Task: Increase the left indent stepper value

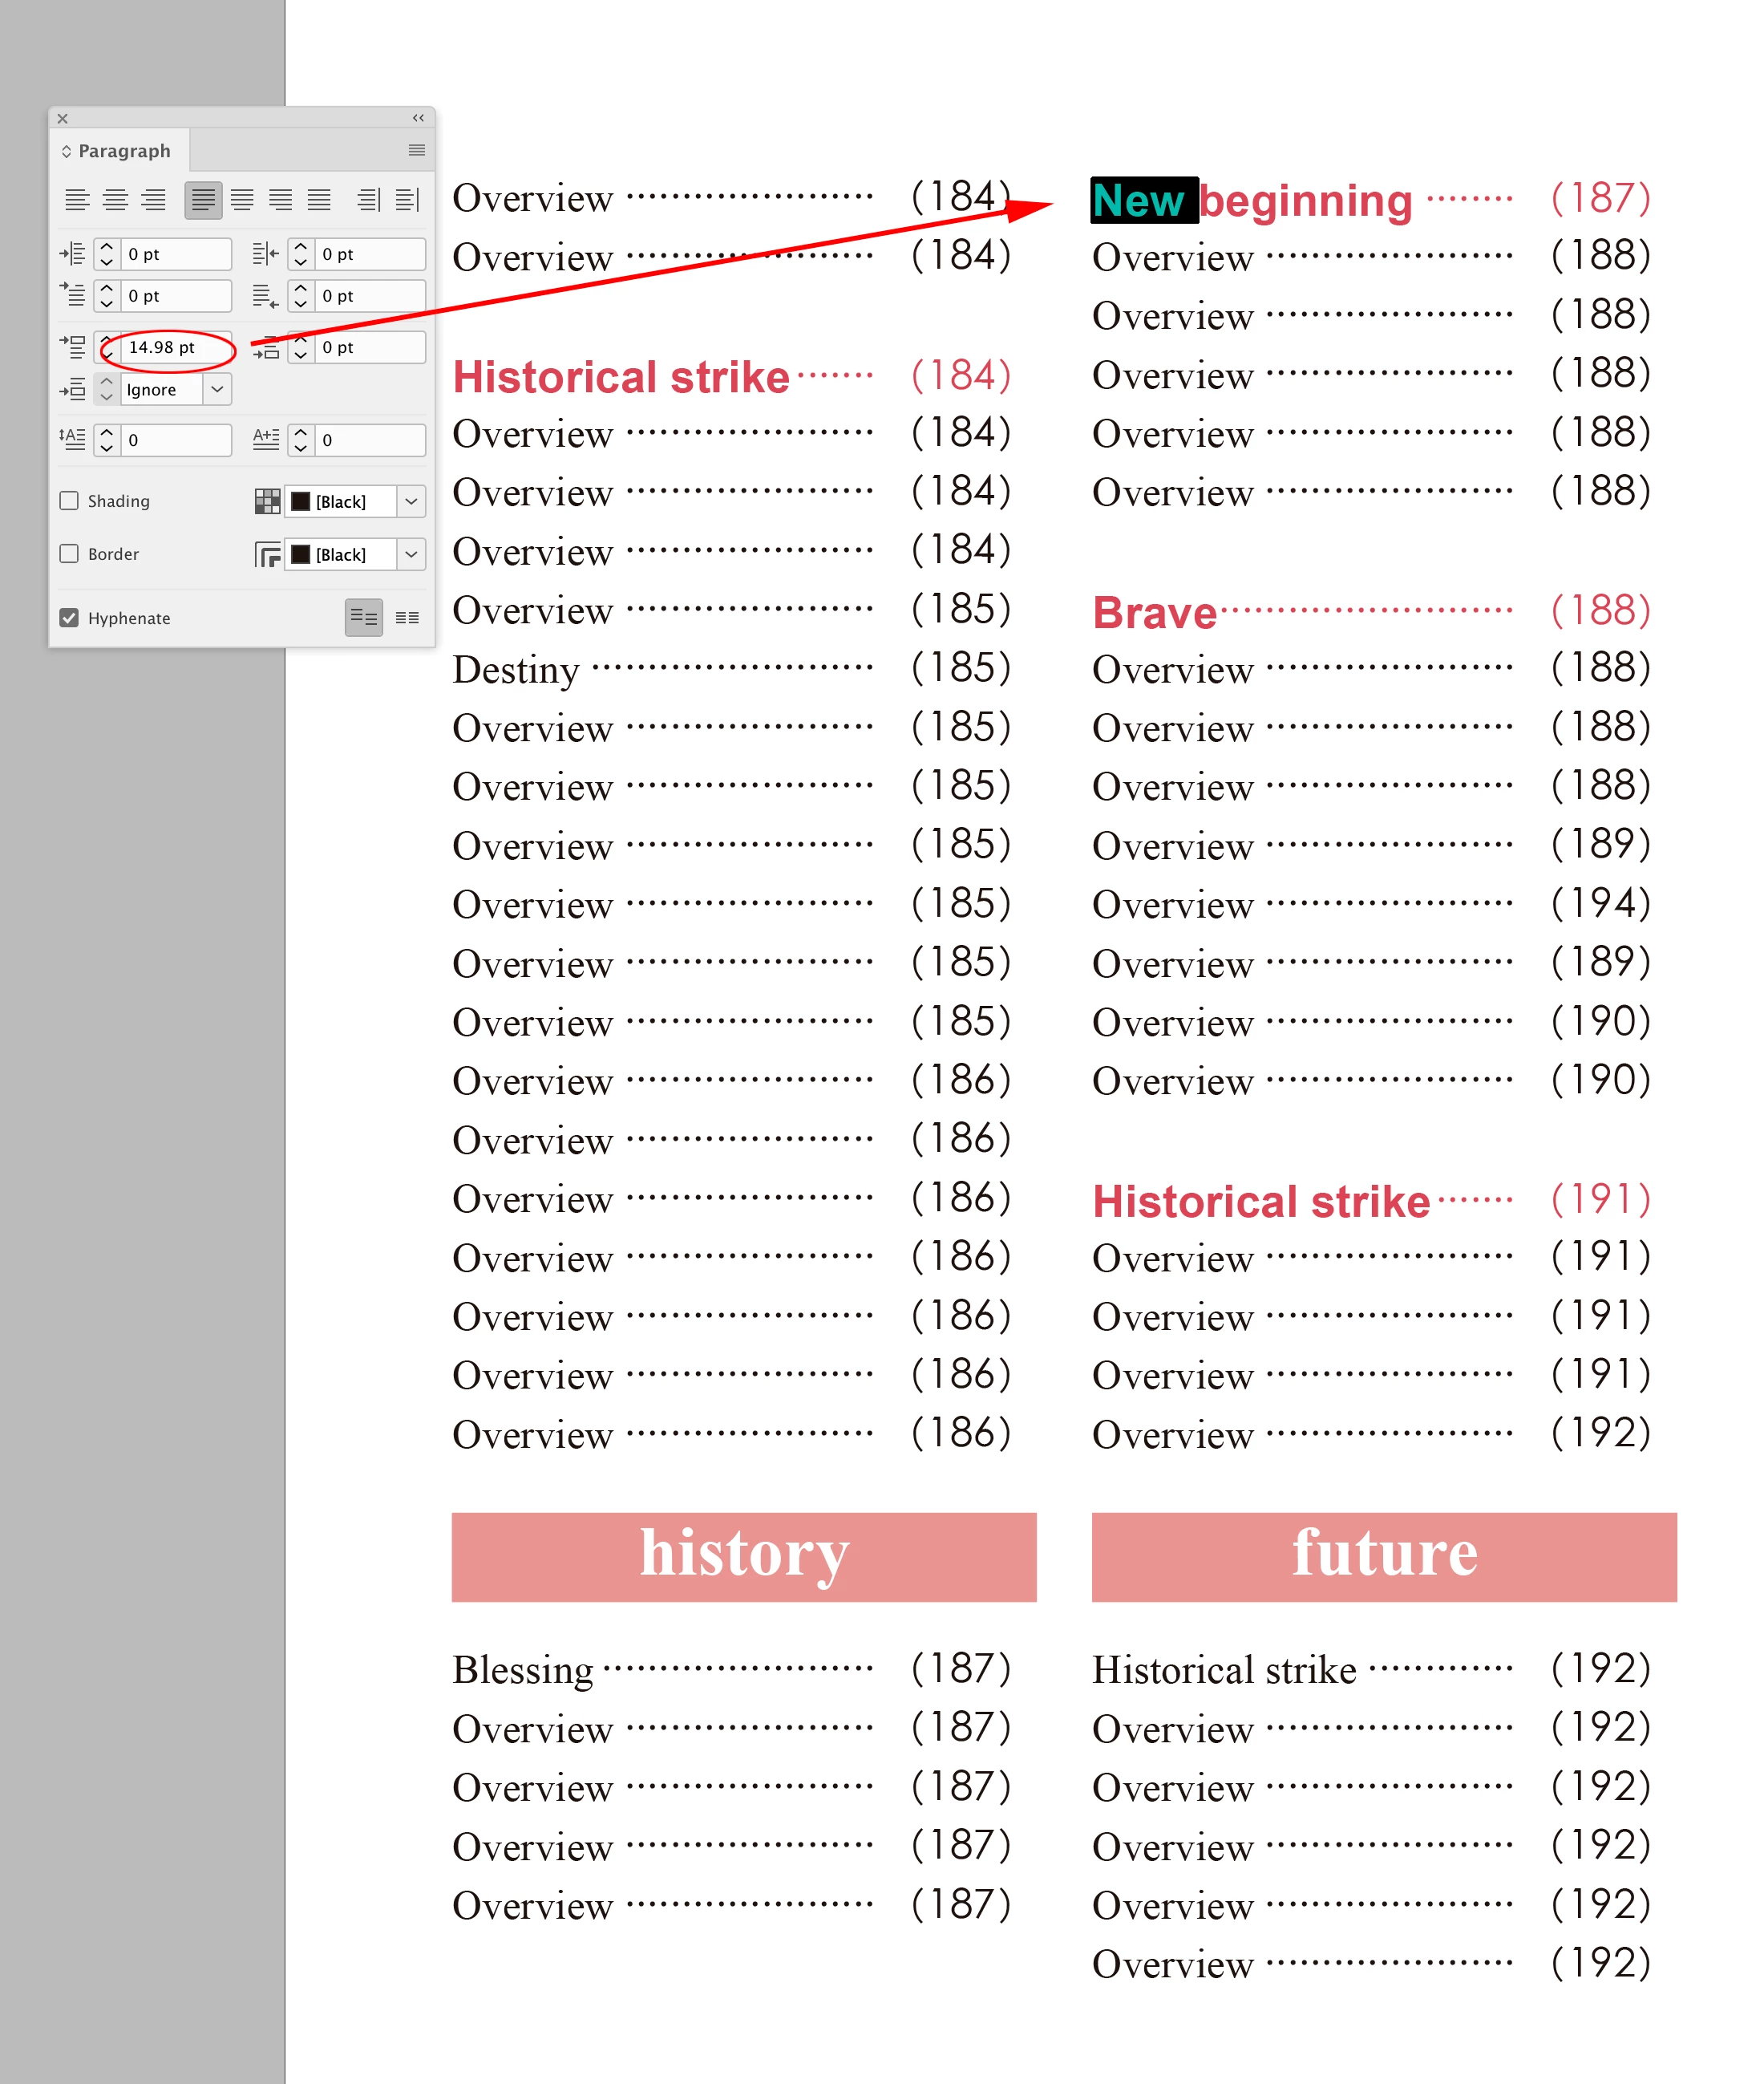Action: pos(107,247)
